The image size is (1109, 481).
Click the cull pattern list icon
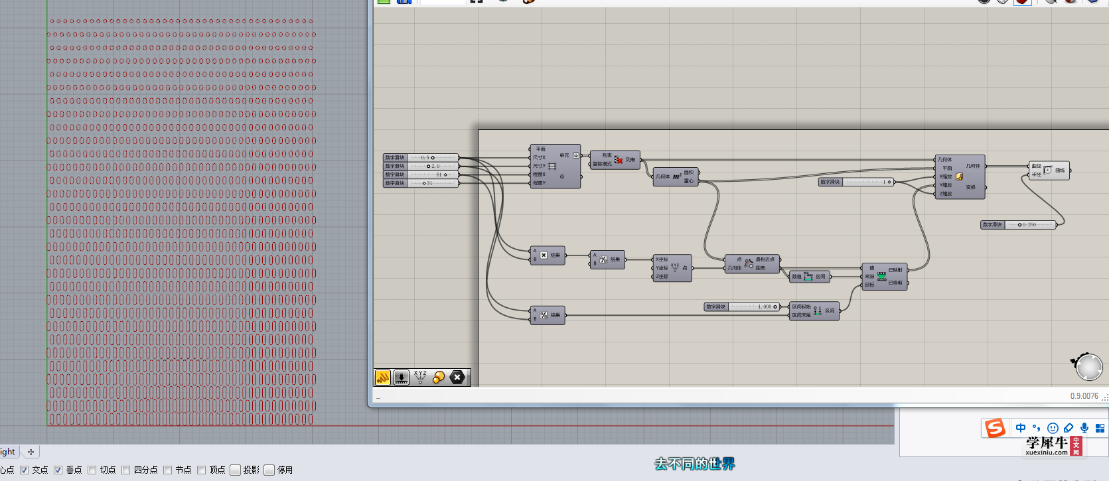tap(619, 160)
